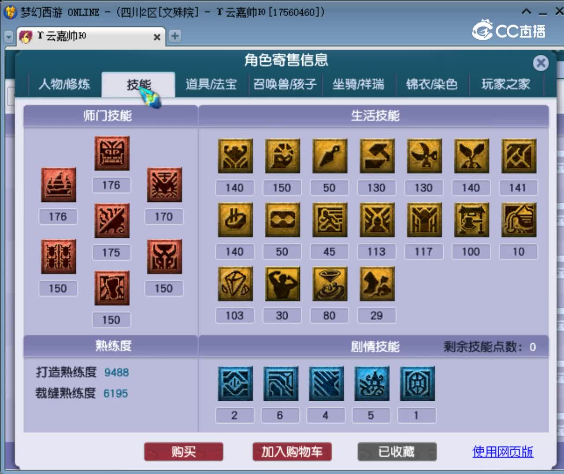Collapse the window with the up chevron
The image size is (564, 474).
526,11
